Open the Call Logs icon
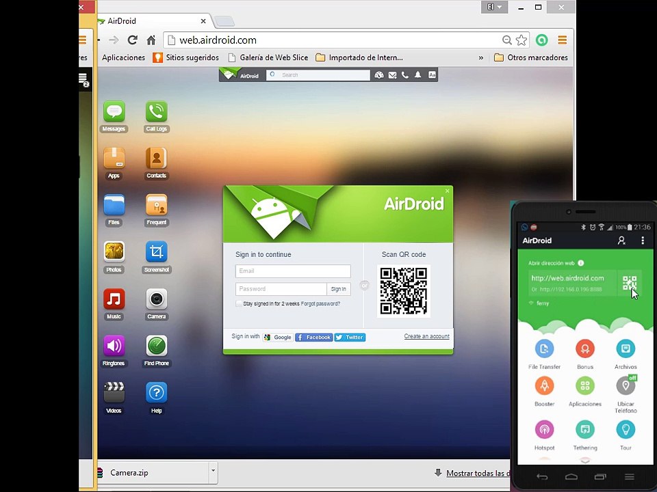Screen dimensions: 657x492 click(156, 111)
